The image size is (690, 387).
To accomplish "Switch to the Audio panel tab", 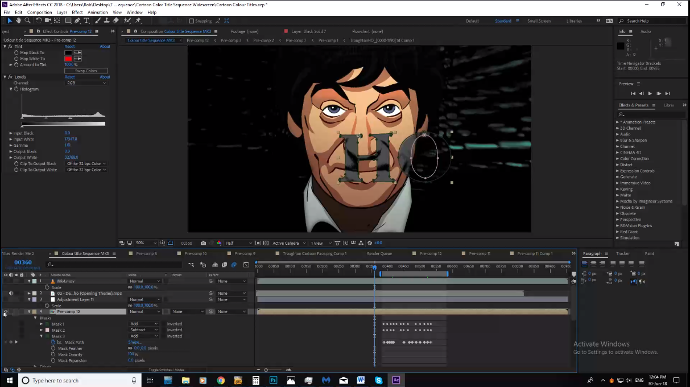I will (646, 31).
